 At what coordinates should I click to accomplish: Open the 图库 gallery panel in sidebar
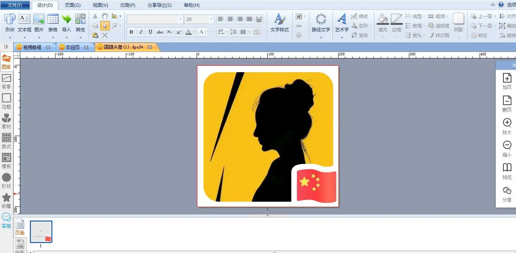coord(6,62)
